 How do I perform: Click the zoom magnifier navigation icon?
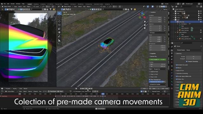145,22
